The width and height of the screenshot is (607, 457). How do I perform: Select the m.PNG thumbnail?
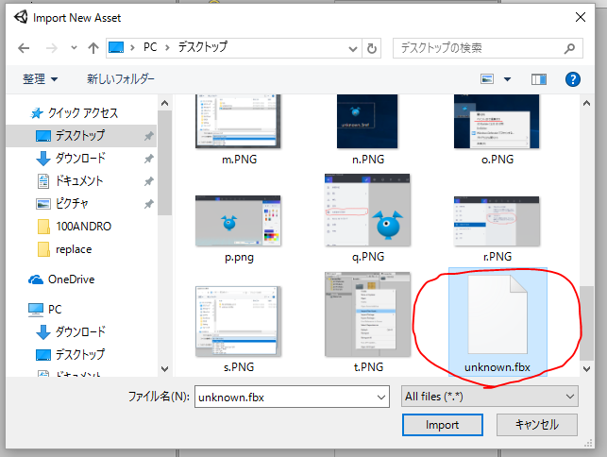[238, 121]
